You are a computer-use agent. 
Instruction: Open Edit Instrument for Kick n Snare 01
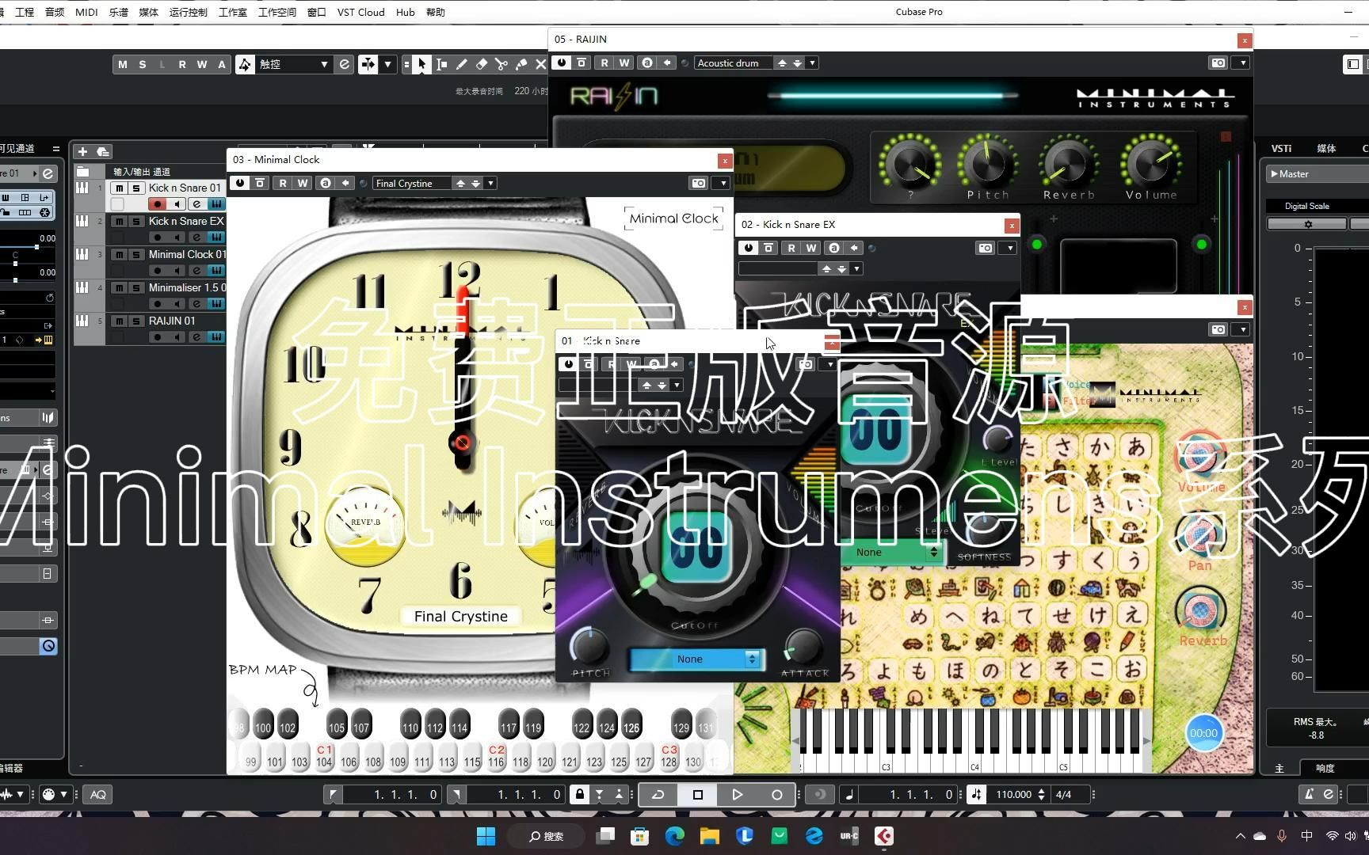click(196, 204)
